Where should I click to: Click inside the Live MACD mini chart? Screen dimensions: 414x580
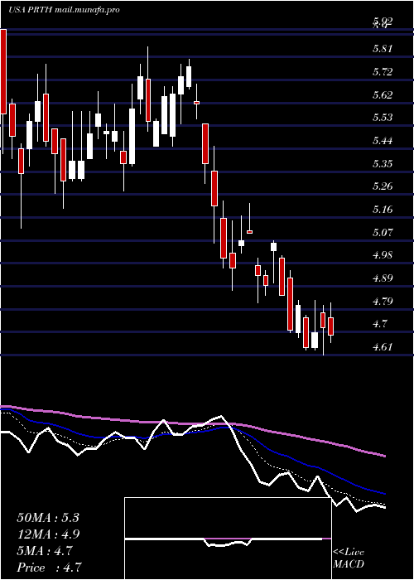point(228,539)
